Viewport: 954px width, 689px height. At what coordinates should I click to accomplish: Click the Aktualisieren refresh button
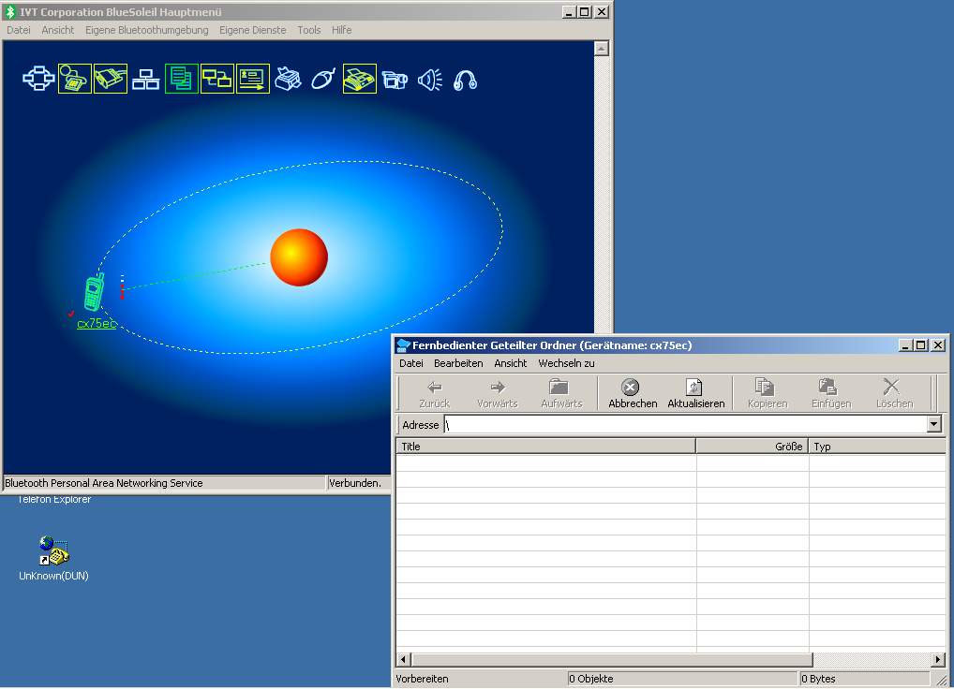tap(696, 393)
